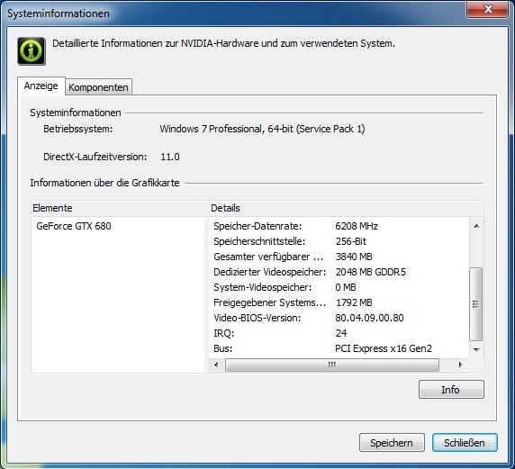Click the vertical scrollbar thumb
Viewport: 515px width, 469px height.
point(476,304)
